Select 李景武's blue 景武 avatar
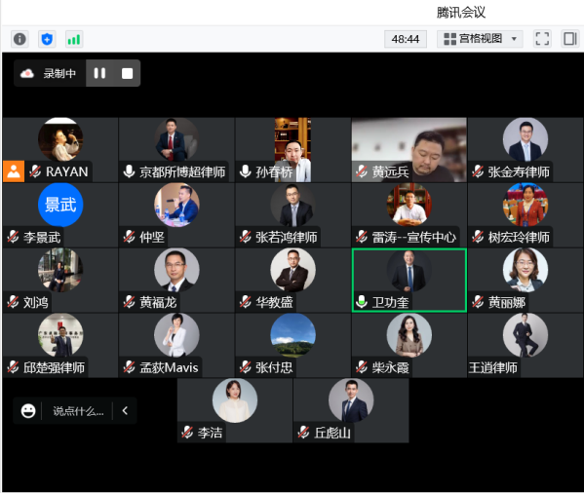The width and height of the screenshot is (584, 493). pyautogui.click(x=60, y=205)
